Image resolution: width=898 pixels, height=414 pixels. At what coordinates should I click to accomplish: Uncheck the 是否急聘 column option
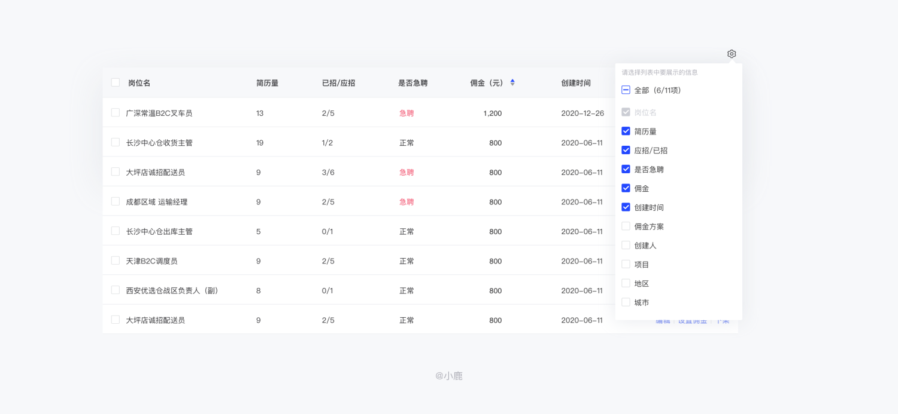pyautogui.click(x=626, y=169)
